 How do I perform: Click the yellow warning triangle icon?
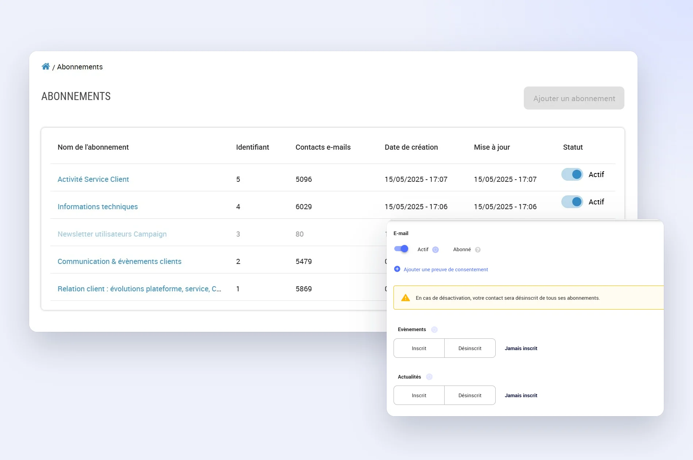coord(406,298)
